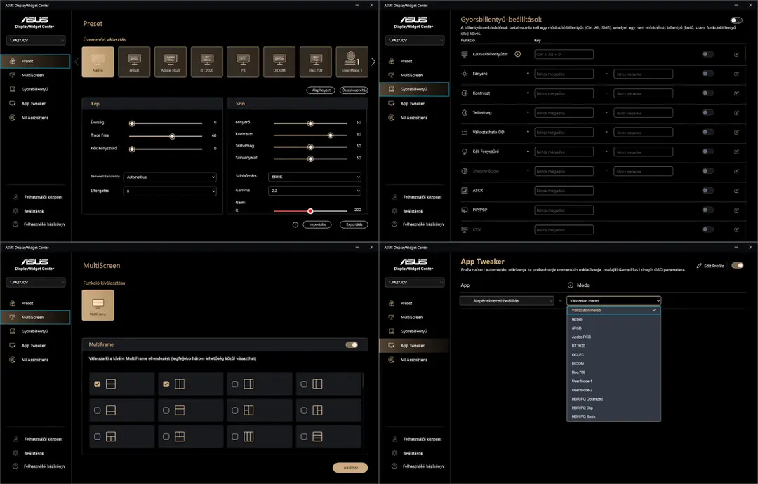Click the Kontraszt slider handle in Szín panel
The width and height of the screenshot is (758, 484).
click(331, 135)
